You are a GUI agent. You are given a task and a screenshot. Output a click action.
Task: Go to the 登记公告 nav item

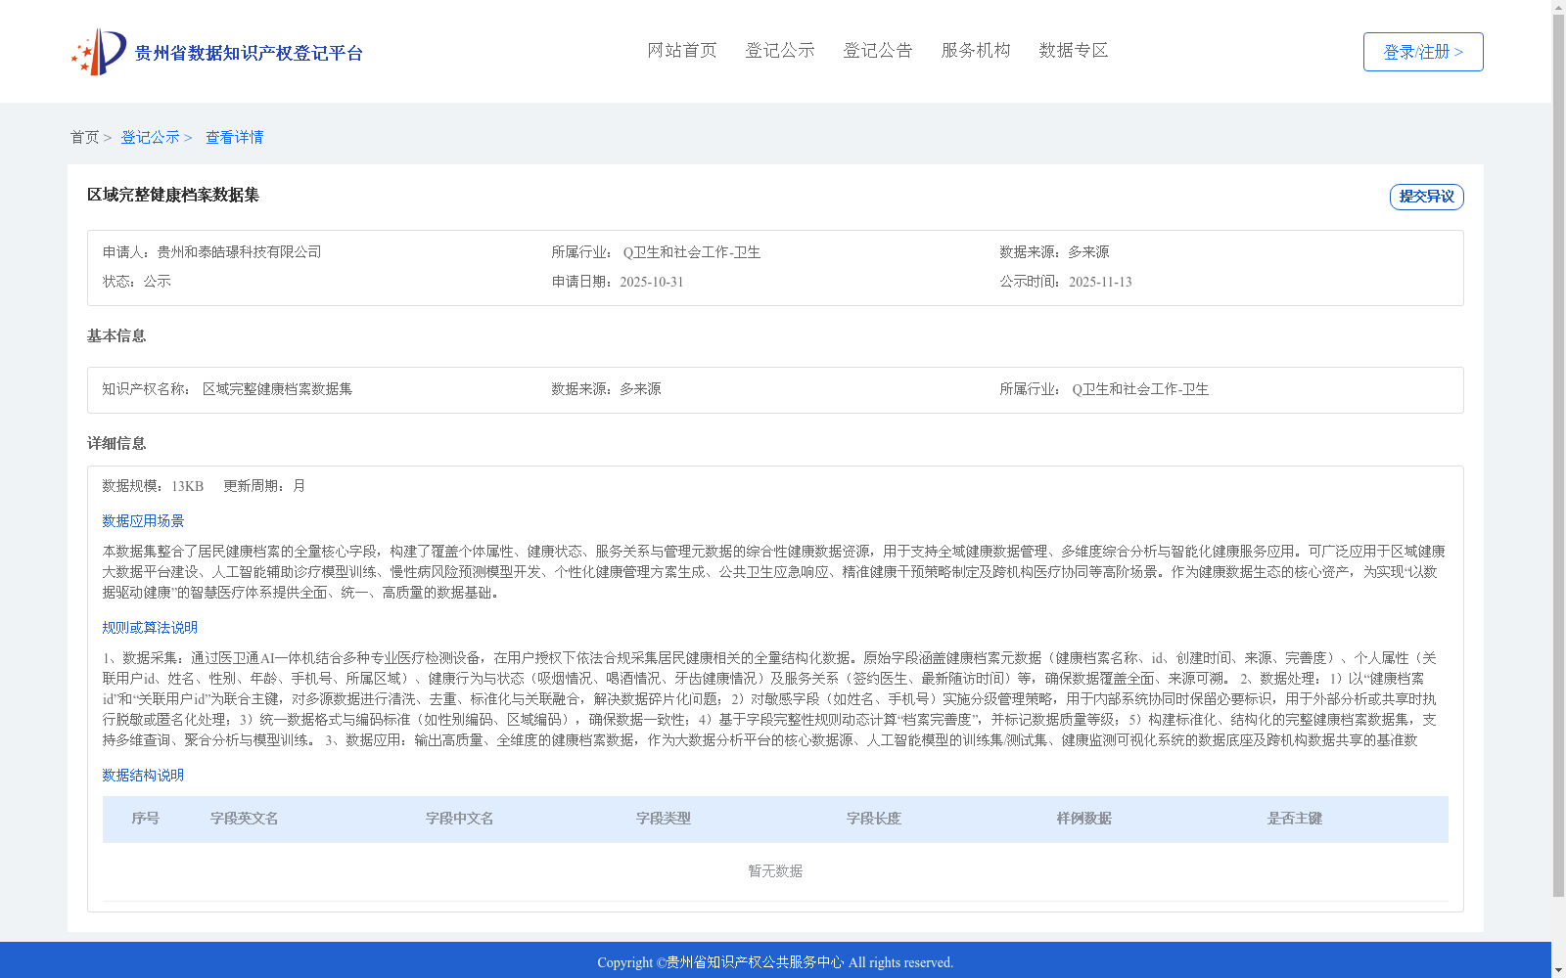[878, 51]
